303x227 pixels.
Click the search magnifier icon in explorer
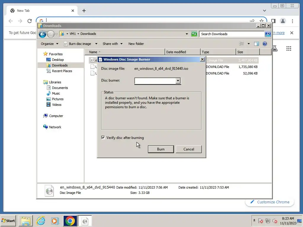(x=268, y=34)
